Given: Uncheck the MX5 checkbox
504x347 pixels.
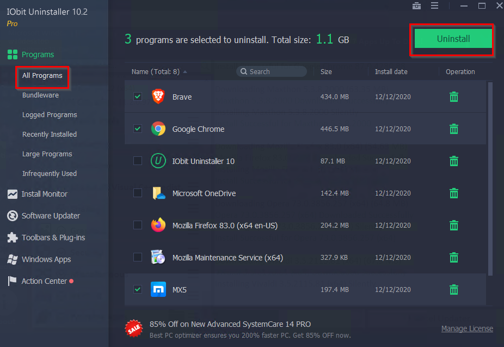Looking at the screenshot, I should tap(138, 289).
